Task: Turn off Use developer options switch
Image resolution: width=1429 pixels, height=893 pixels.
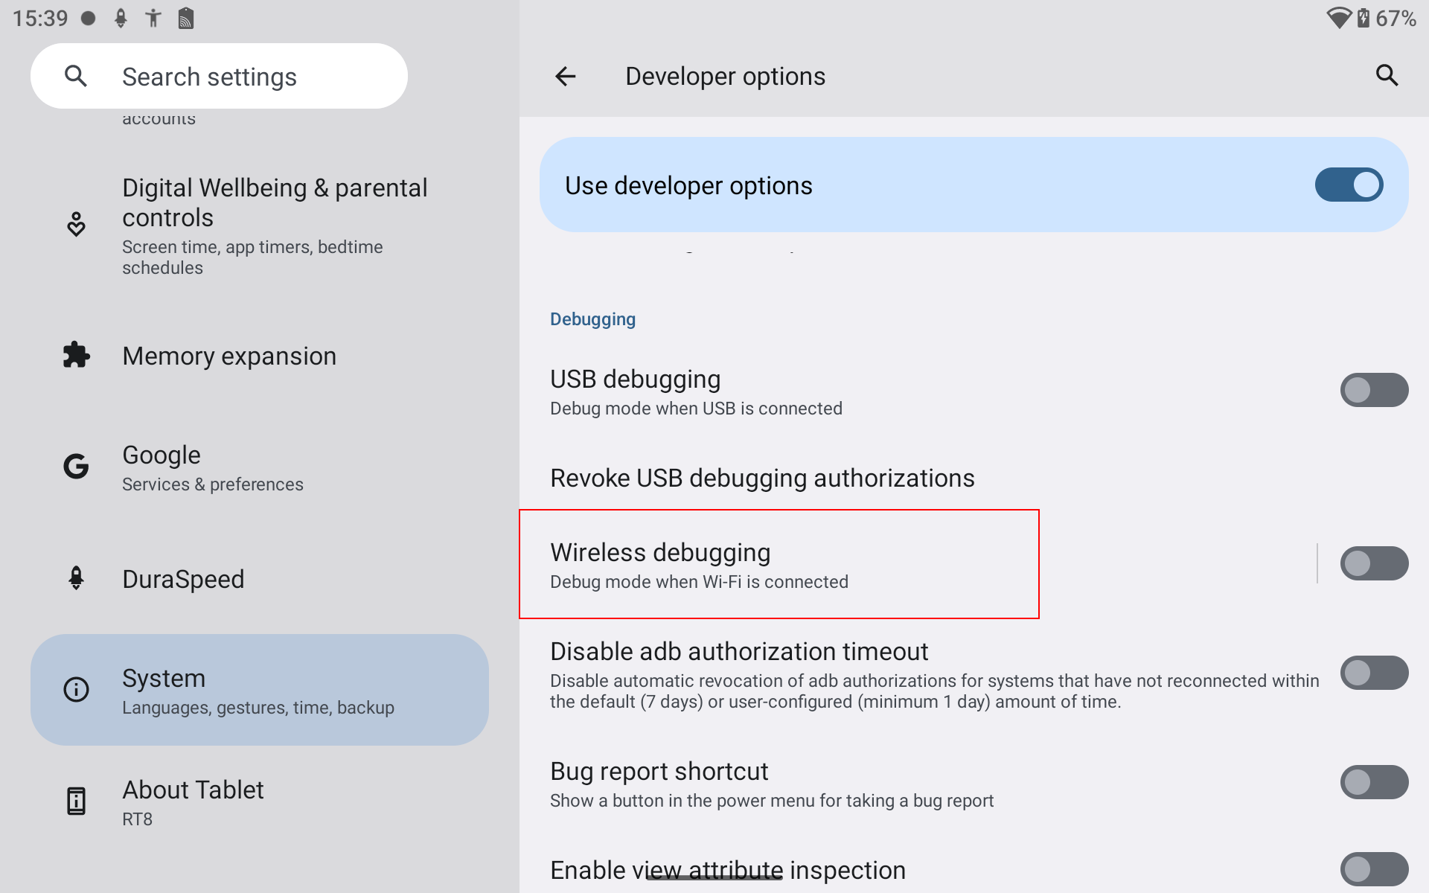Action: 1349,185
